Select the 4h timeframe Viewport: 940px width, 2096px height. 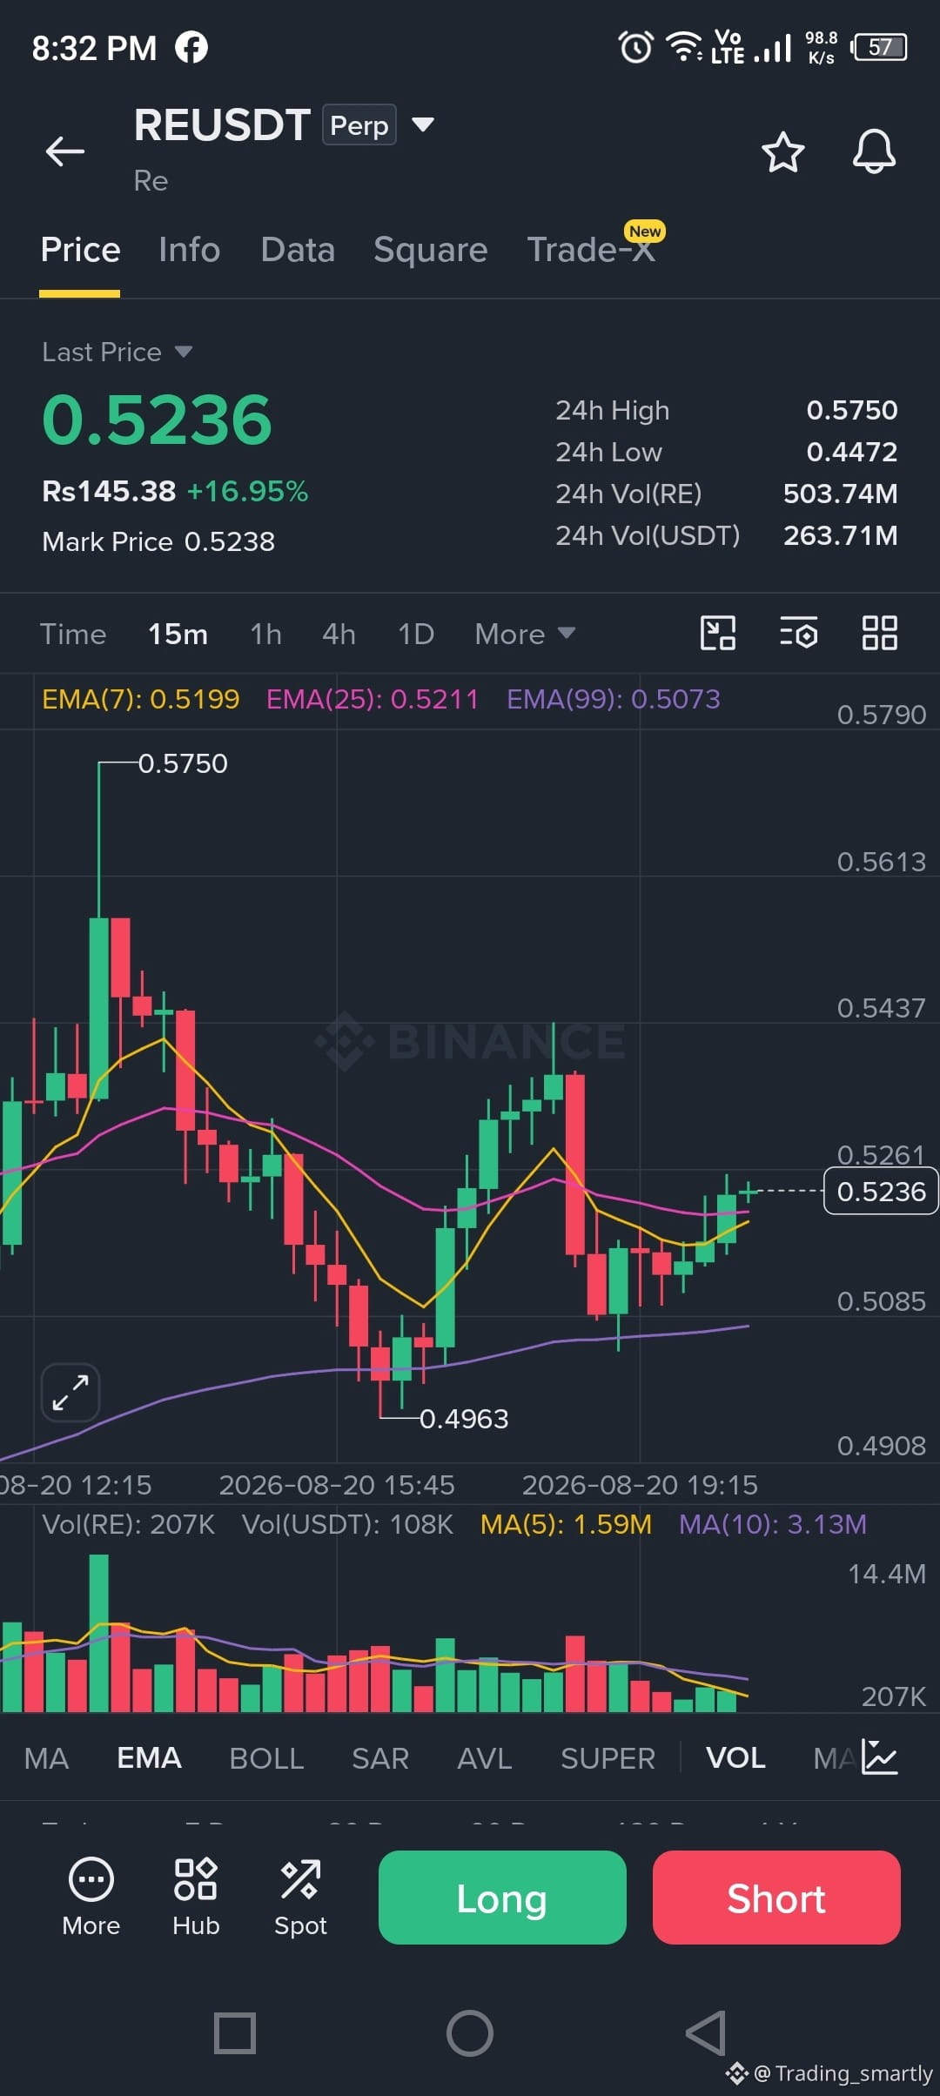(x=339, y=634)
